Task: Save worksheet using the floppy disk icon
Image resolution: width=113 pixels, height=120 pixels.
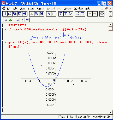Action: click(20, 14)
